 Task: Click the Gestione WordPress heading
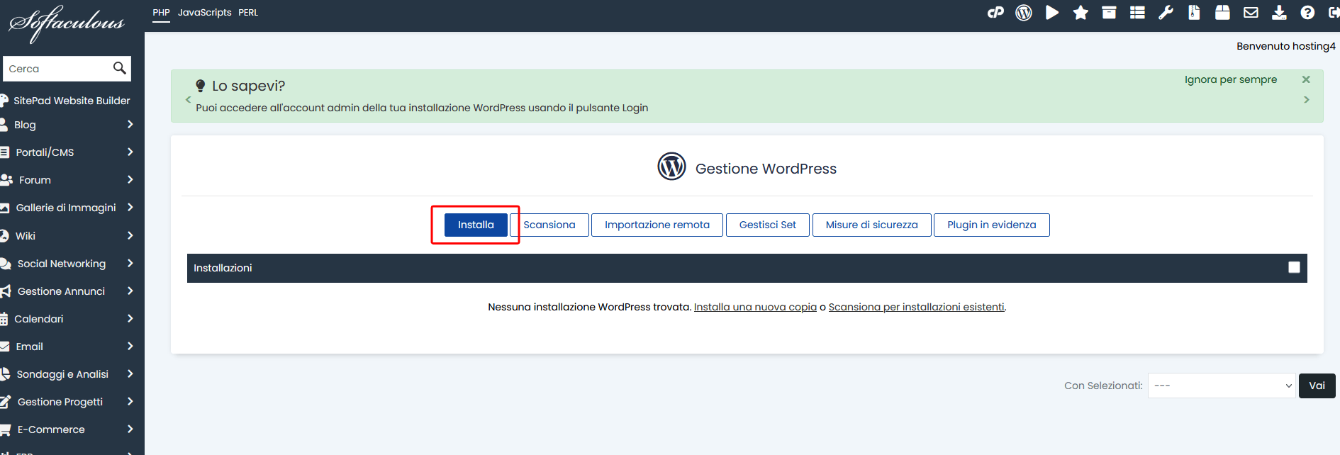(x=766, y=169)
